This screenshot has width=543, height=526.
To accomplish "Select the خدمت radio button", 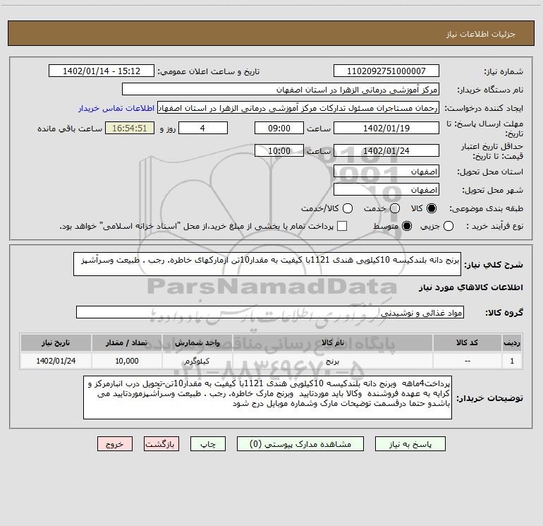I will 395,208.
